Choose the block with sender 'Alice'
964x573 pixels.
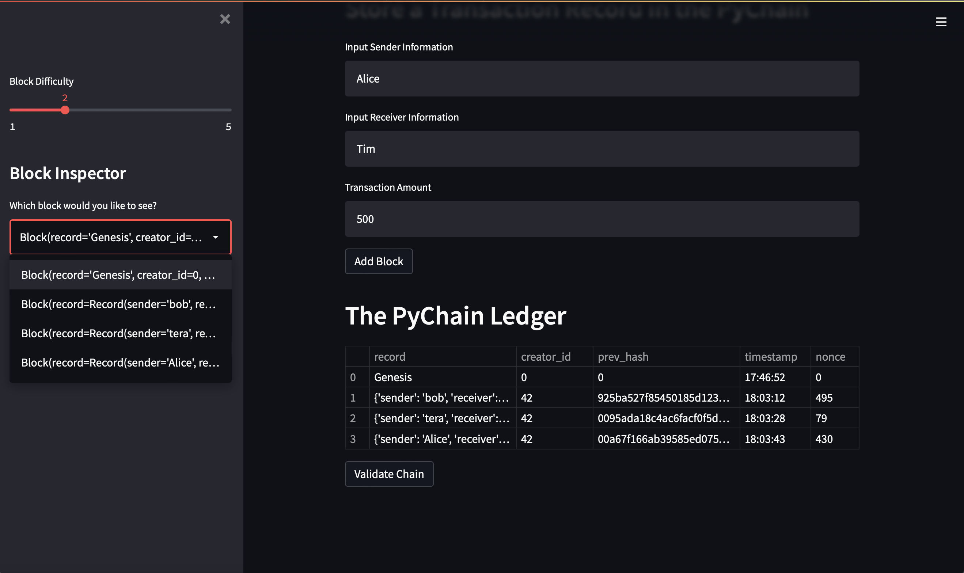tap(120, 363)
